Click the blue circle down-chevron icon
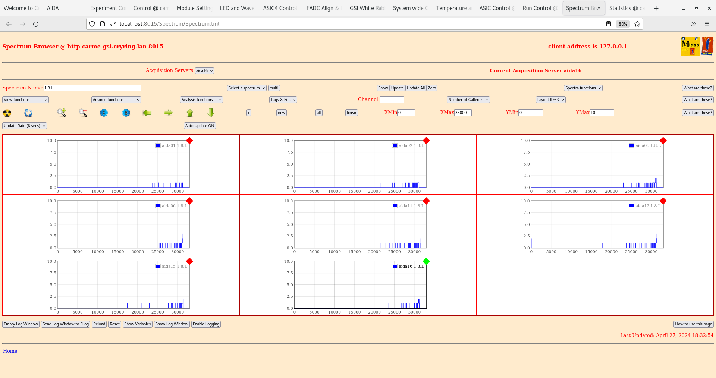 tap(104, 113)
